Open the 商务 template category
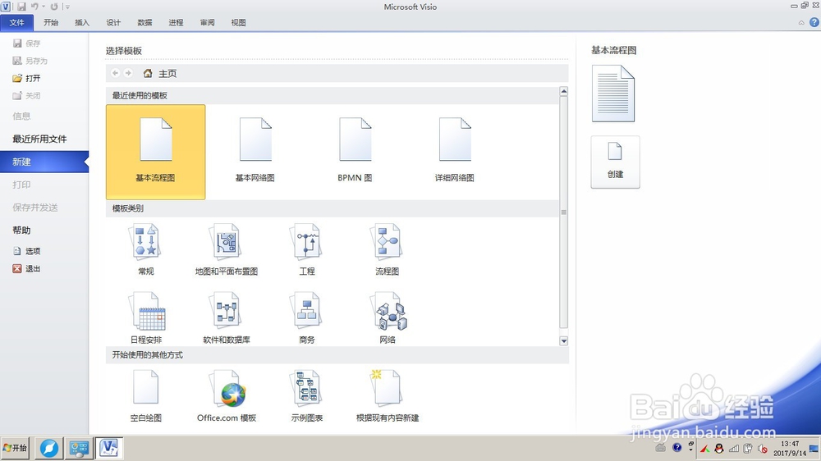 click(x=307, y=318)
